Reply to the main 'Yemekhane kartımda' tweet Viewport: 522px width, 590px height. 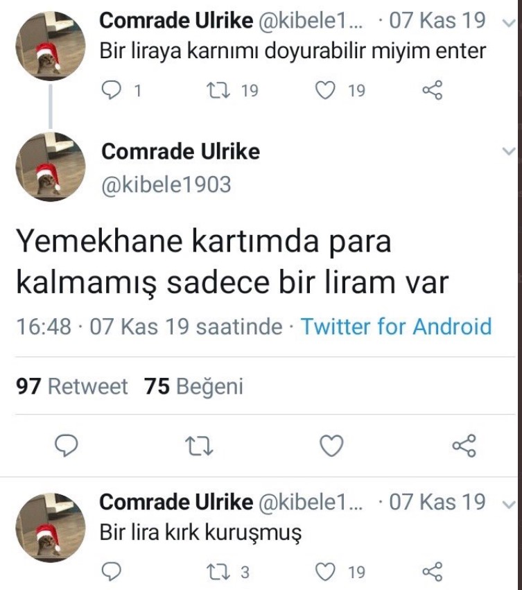pyautogui.click(x=64, y=446)
